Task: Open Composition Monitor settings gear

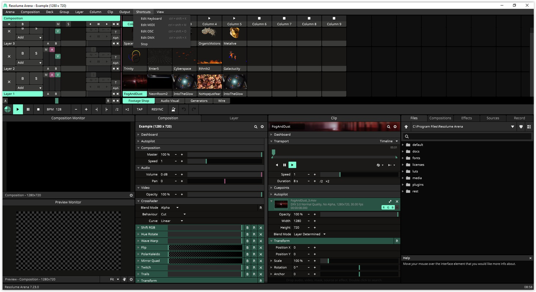Action: 131,195
